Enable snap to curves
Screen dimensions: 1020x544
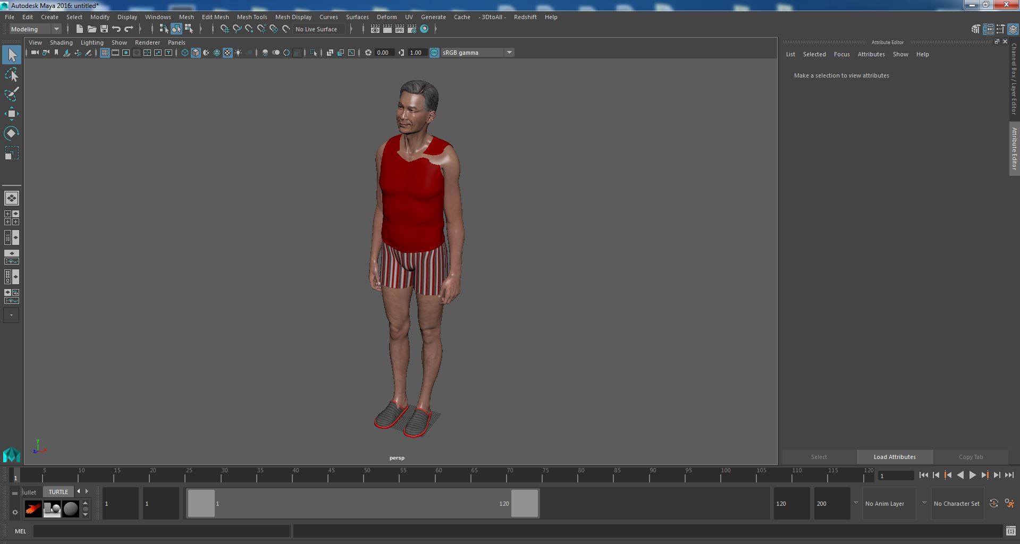[237, 29]
